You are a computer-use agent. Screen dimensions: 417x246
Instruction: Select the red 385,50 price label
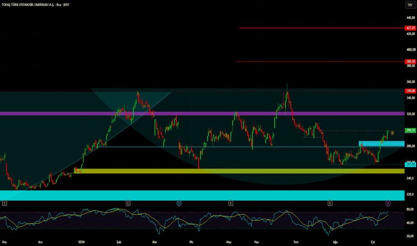pos(410,61)
